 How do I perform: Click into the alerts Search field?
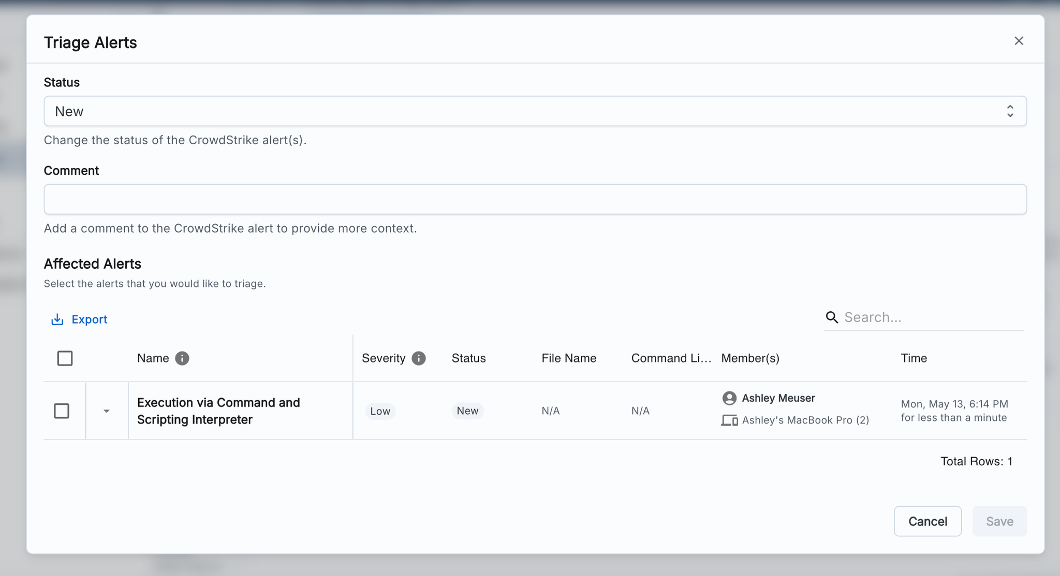point(932,317)
